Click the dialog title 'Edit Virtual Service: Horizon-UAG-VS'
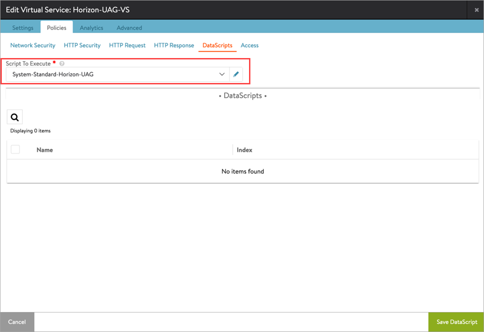The image size is (484, 332). coord(68,10)
